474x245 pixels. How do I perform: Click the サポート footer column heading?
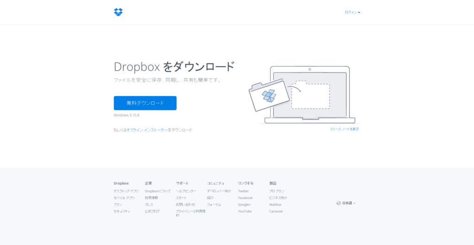[x=182, y=183]
